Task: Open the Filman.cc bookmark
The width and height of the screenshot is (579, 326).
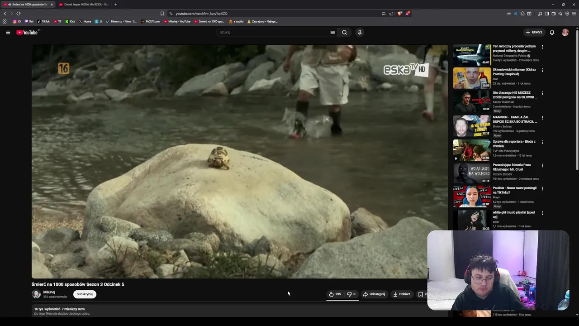Action: [x=121, y=21]
